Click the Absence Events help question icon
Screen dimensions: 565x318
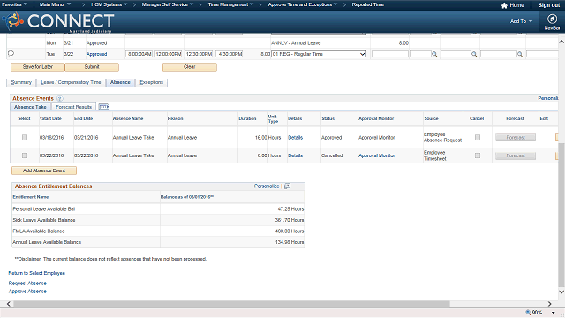(60, 98)
